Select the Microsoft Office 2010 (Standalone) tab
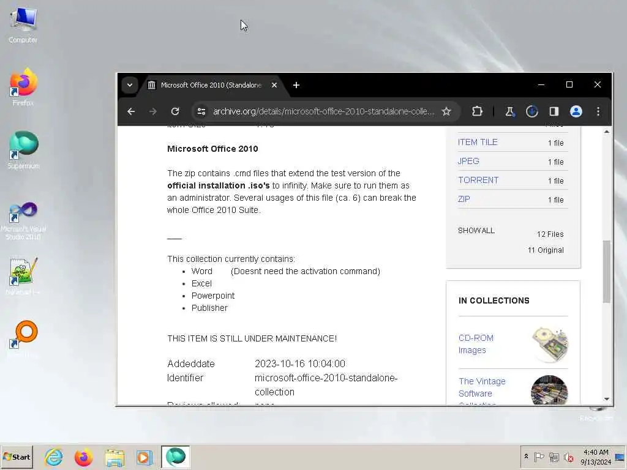The image size is (627, 470). tap(211, 85)
